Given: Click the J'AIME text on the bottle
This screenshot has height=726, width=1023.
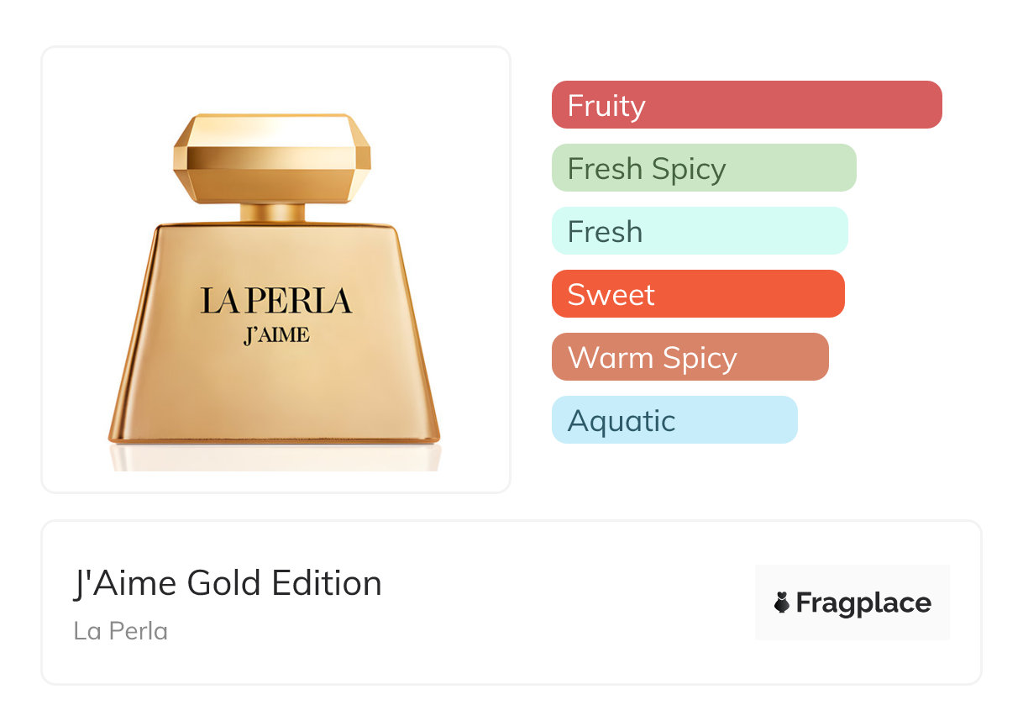Looking at the screenshot, I should click(x=276, y=335).
